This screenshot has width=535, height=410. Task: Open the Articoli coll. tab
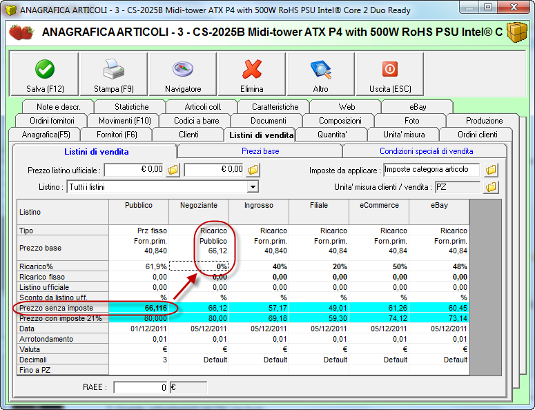tap(203, 107)
